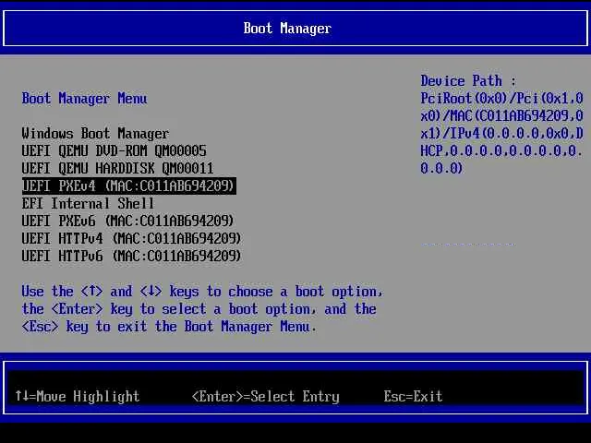
Task: Select UEFI PXEv6 network boot option
Action: 127,221
